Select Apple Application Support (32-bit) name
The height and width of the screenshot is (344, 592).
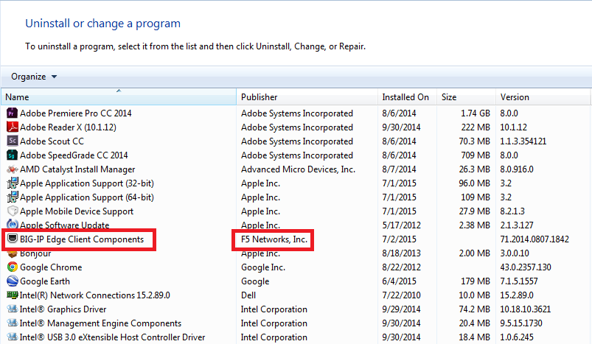87,183
